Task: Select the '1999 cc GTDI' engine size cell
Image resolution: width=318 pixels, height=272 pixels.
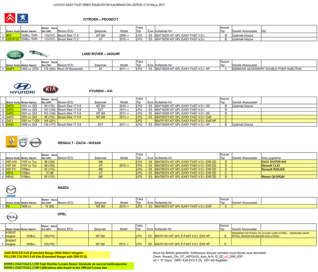Action: point(31,69)
